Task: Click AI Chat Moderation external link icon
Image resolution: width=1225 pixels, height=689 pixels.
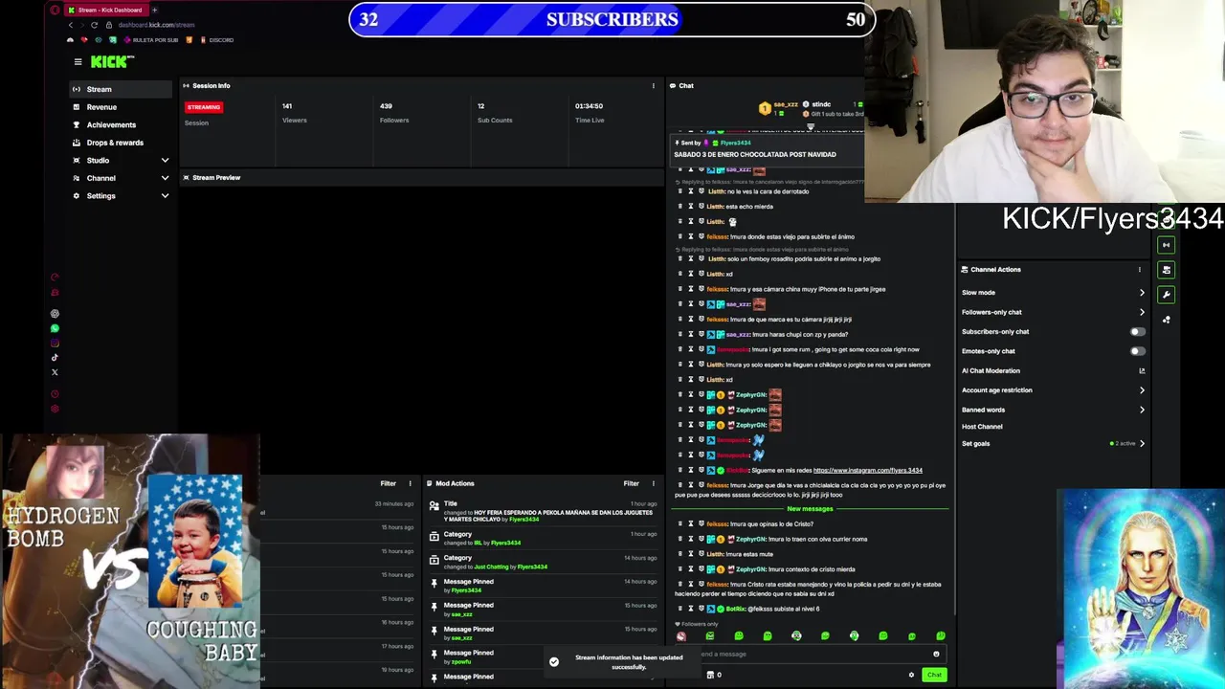Action: (x=1141, y=370)
